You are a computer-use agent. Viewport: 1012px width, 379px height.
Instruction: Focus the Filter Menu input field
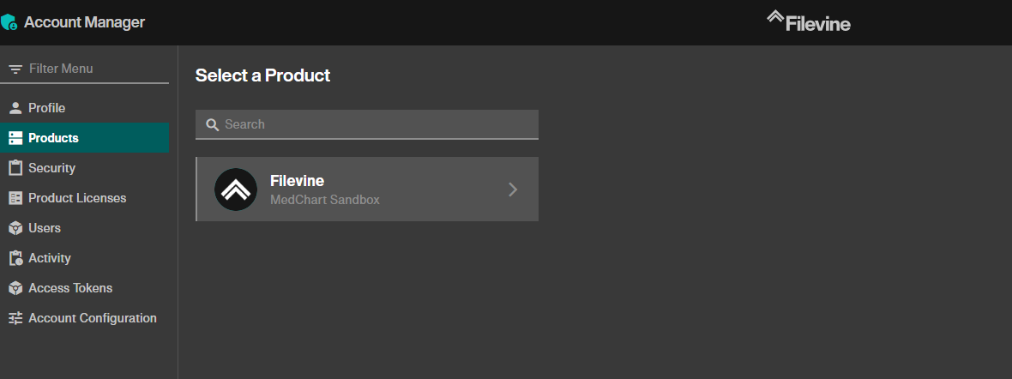[85, 69]
